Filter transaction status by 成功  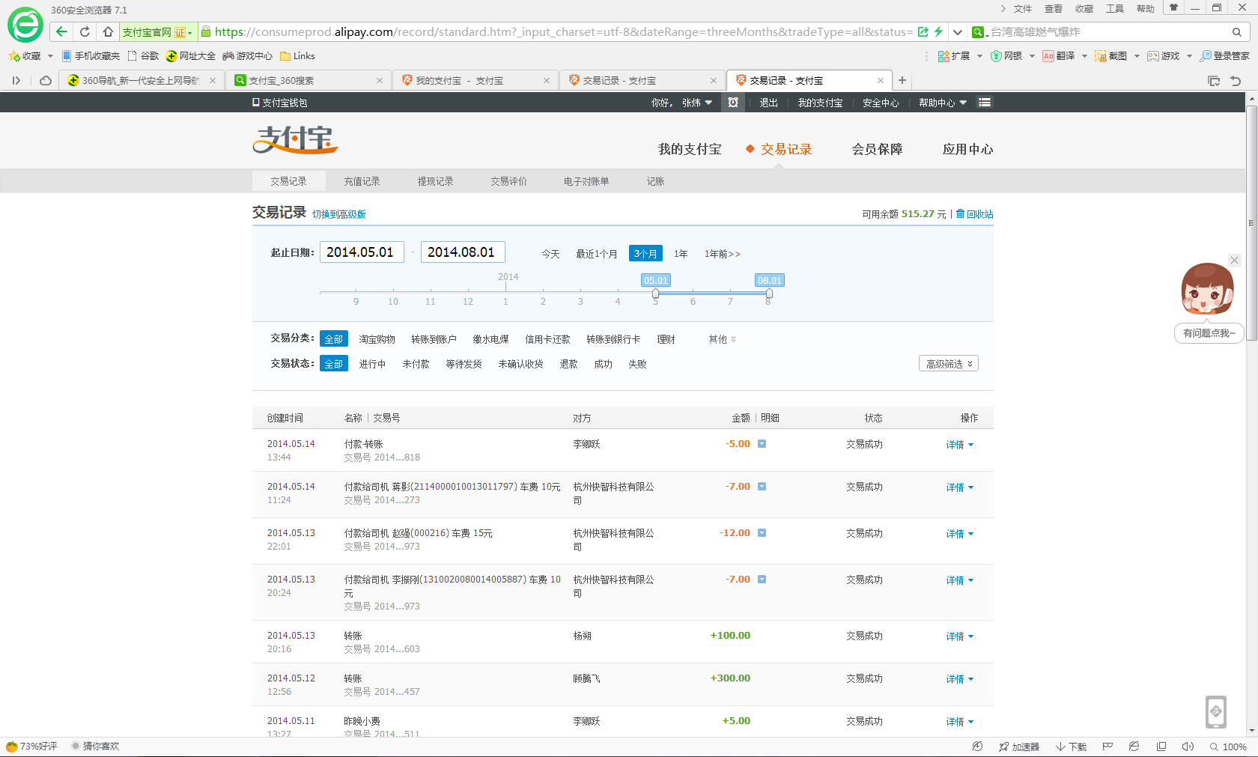(x=603, y=364)
